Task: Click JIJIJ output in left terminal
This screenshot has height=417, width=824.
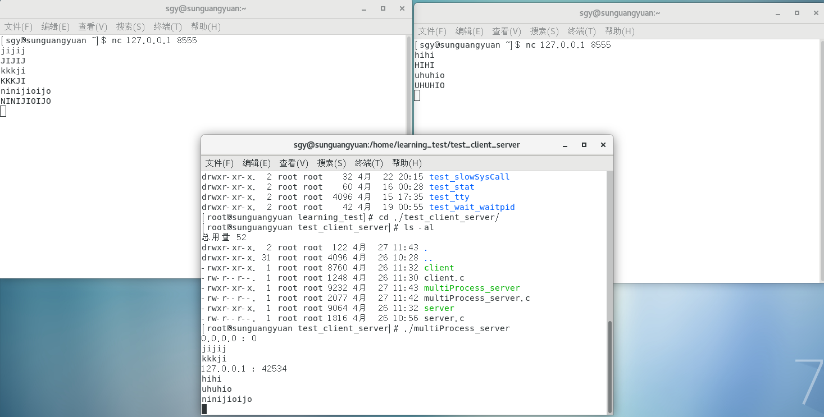Action: pos(13,61)
